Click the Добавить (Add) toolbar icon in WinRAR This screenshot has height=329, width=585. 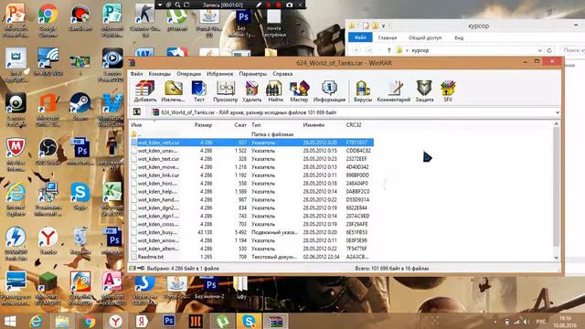click(x=145, y=91)
